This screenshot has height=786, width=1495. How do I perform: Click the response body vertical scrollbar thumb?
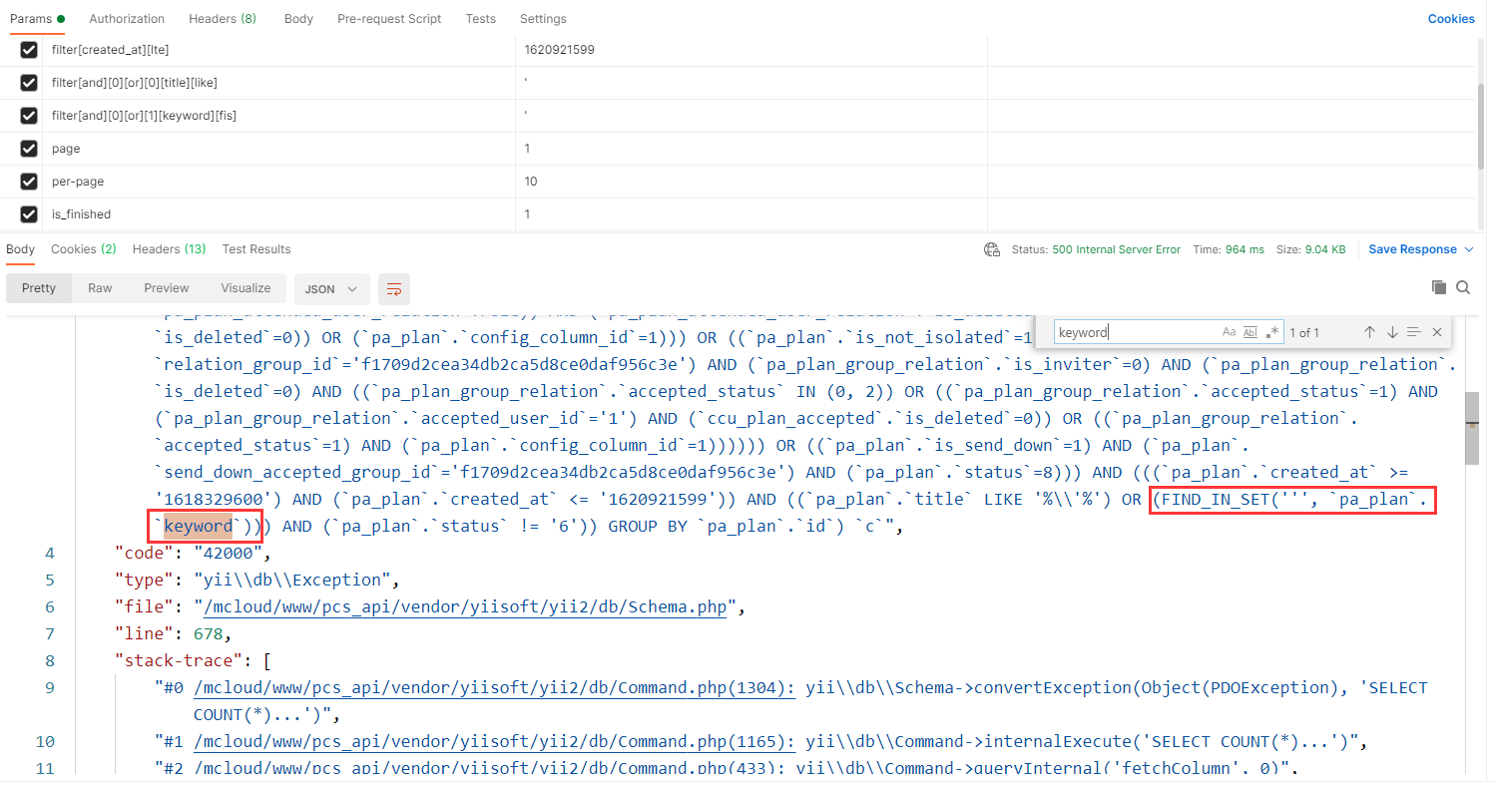tap(1471, 427)
